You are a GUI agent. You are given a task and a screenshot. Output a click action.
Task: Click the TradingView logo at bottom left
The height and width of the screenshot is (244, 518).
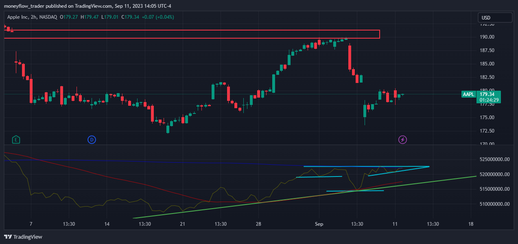coord(23,237)
